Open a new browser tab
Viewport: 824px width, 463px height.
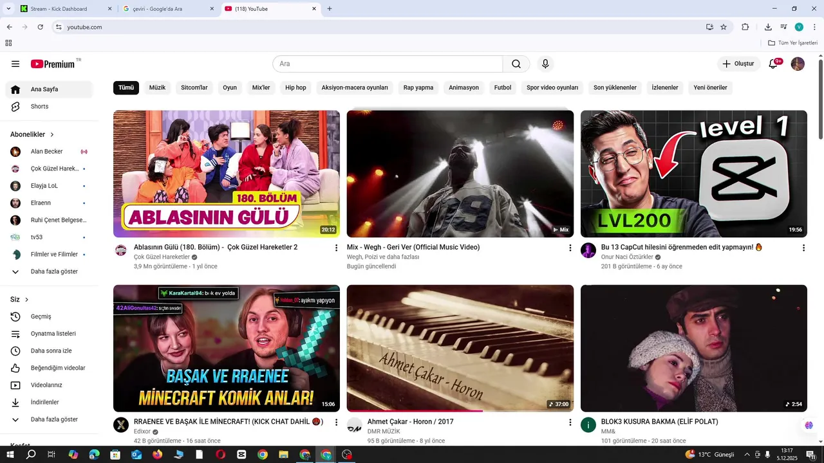click(x=330, y=9)
